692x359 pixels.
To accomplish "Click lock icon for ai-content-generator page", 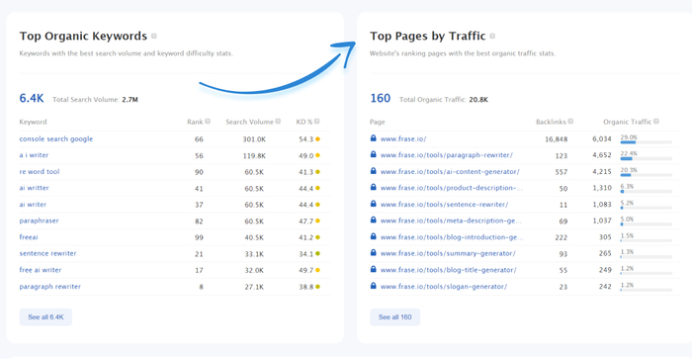I will [374, 171].
